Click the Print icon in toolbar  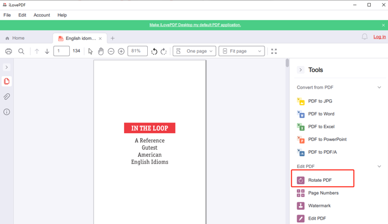tap(8, 52)
